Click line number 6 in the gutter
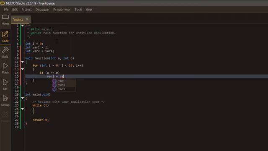The image size is (268, 151). coord(18,44)
